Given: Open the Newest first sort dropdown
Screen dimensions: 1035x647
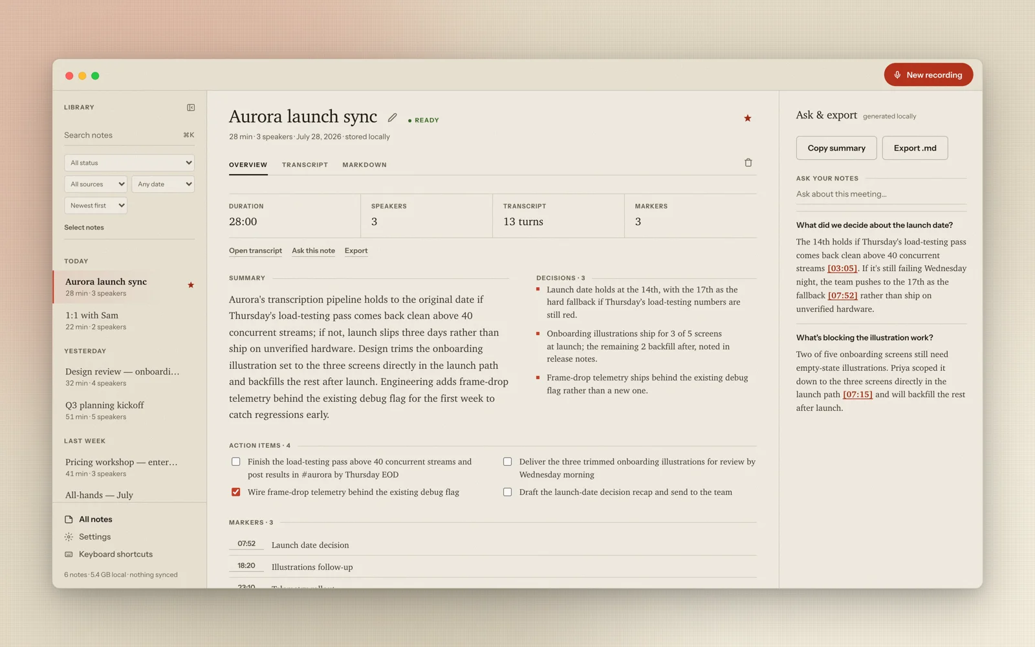Looking at the screenshot, I should (x=96, y=206).
